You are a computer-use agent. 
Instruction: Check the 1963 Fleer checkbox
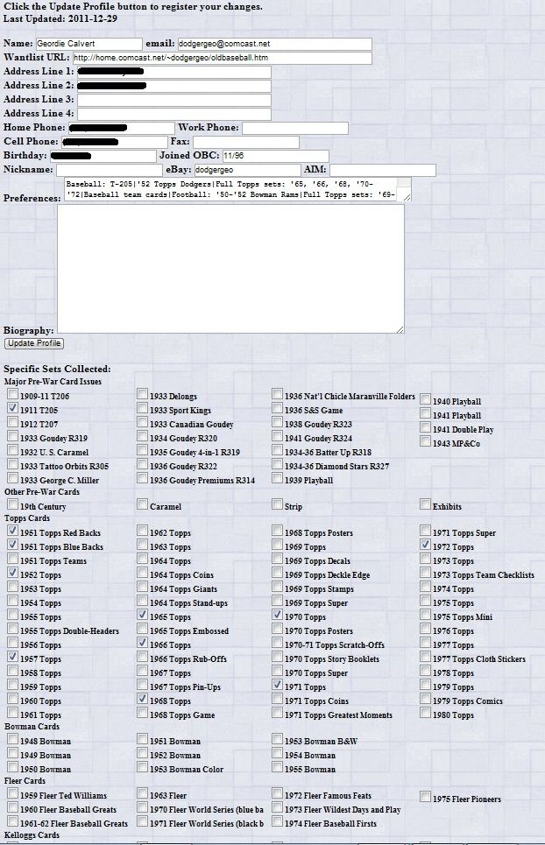tap(142, 793)
